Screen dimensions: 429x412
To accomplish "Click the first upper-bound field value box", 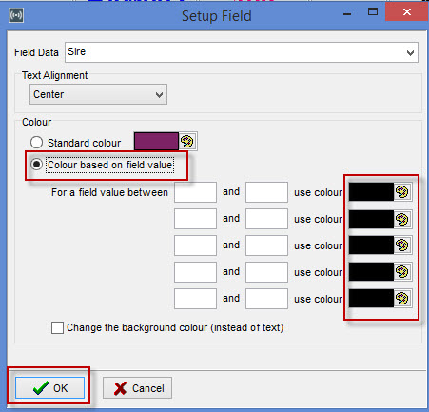I will (266, 192).
